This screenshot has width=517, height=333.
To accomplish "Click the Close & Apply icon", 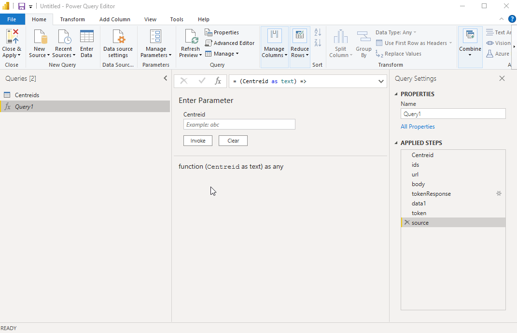I will (12, 37).
